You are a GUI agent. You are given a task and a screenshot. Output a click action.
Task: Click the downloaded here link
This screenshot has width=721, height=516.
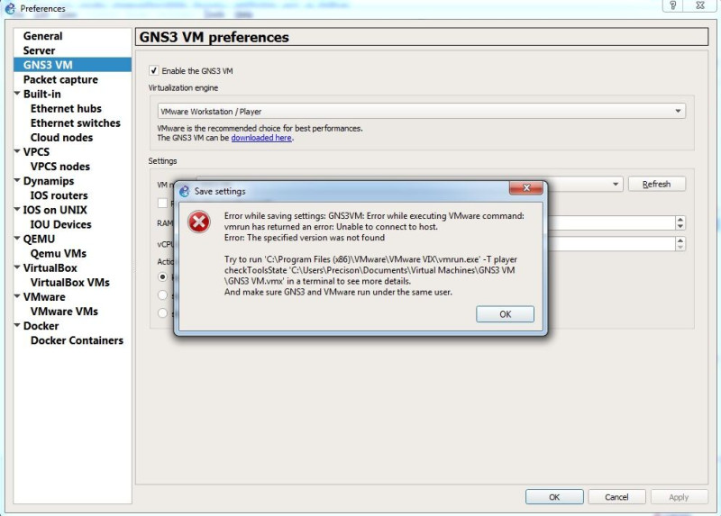click(x=261, y=138)
